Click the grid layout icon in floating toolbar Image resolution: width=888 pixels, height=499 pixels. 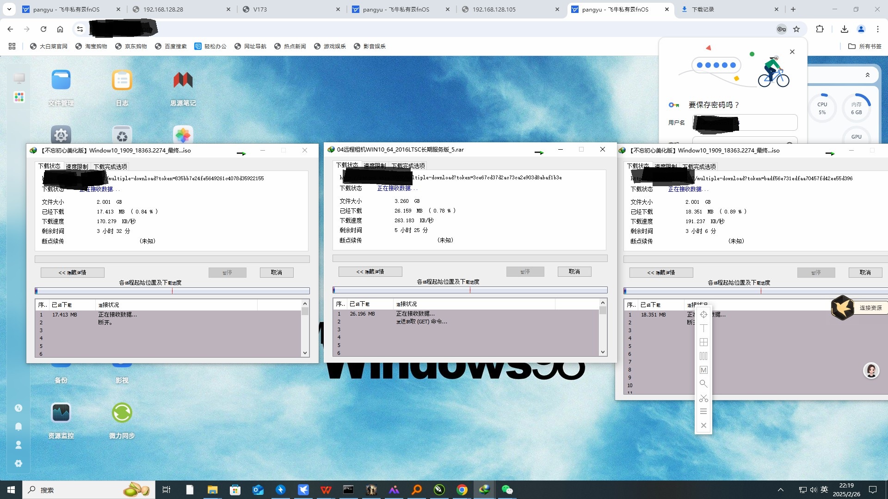[703, 342]
